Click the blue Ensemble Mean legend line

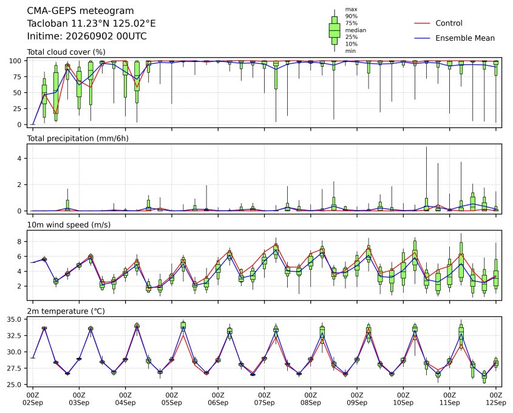422,38
